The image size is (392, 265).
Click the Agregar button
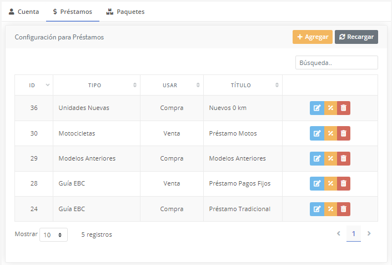coord(312,37)
